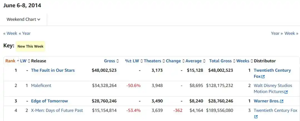Image resolution: width=300 pixels, height=121 pixels.
Task: Open external link icon beside Warner Bros.
Action: point(282,101)
